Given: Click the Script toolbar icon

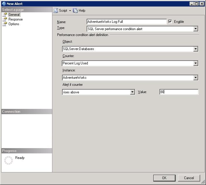Looking at the screenshot, I should (x=56, y=11).
